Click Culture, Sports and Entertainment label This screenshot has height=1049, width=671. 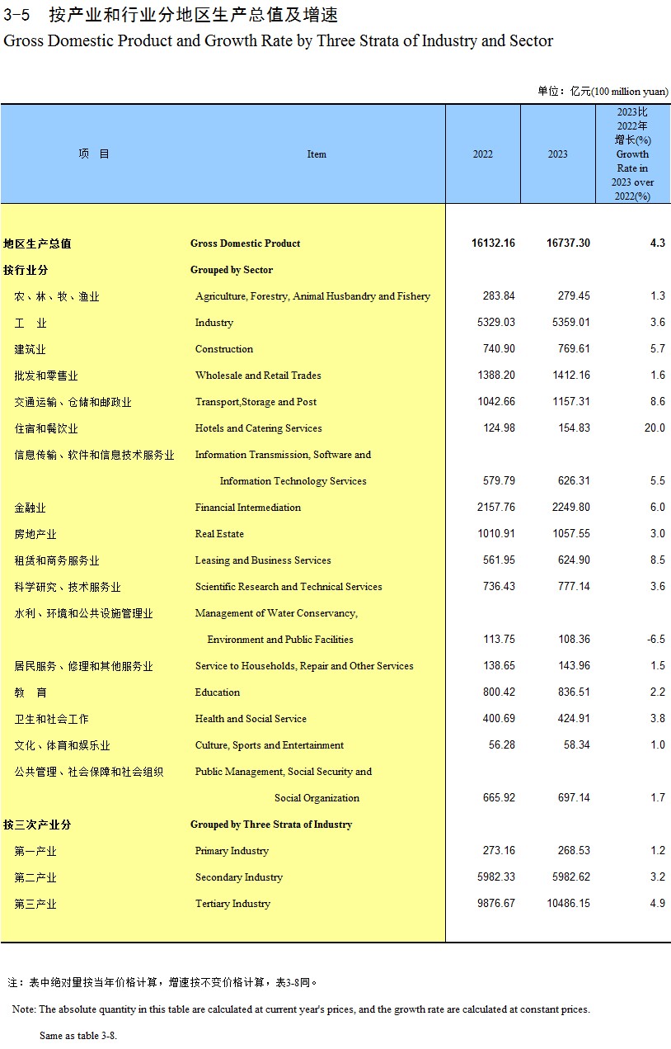tap(270, 745)
